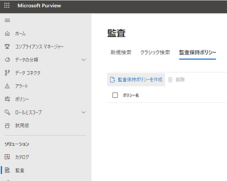Expand the データの分類 chevron

(84, 60)
